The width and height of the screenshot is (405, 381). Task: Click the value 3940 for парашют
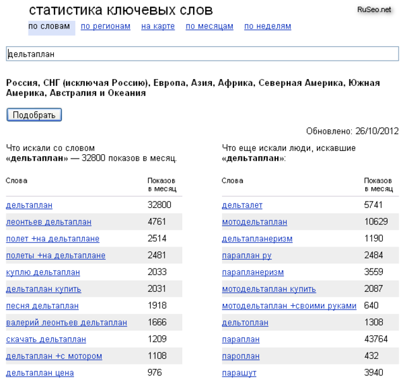(373, 373)
